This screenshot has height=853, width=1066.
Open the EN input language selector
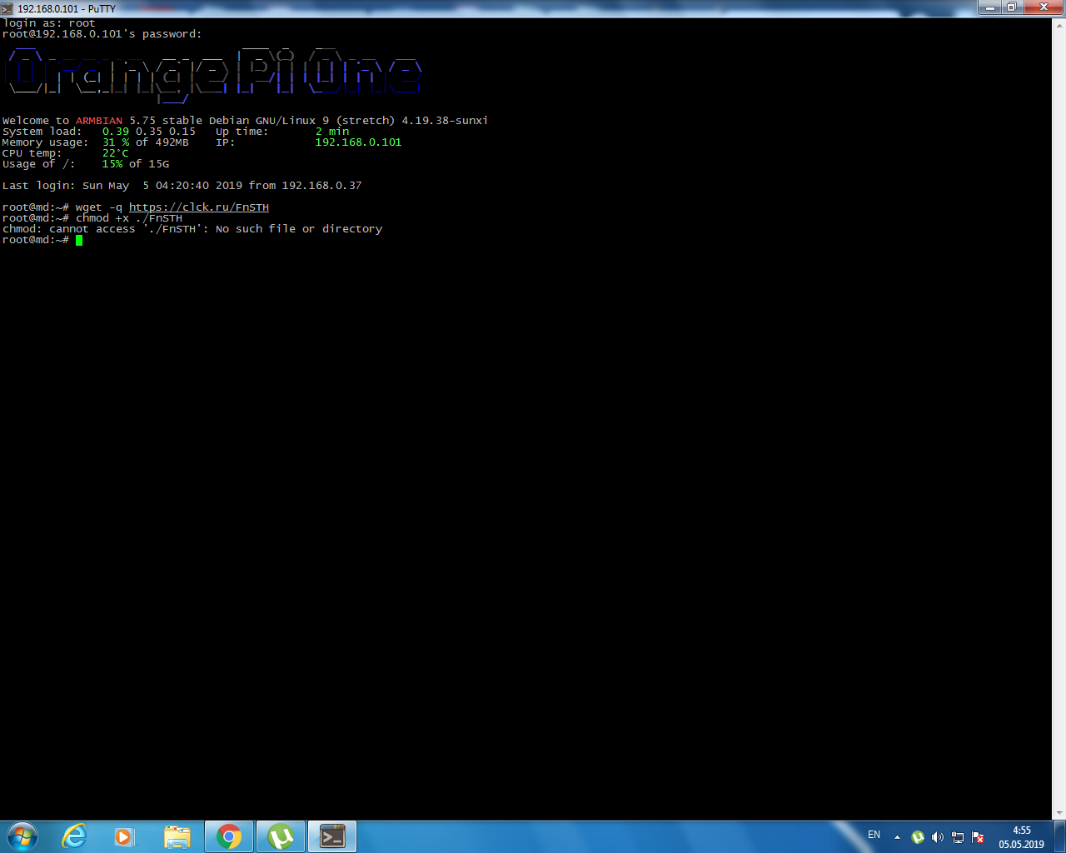pos(874,835)
